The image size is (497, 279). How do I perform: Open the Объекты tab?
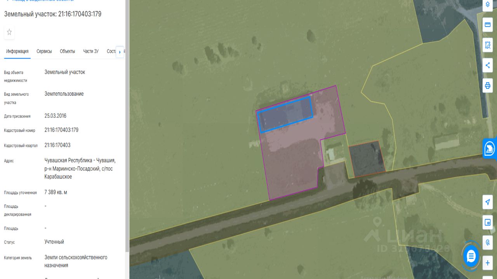click(68, 51)
